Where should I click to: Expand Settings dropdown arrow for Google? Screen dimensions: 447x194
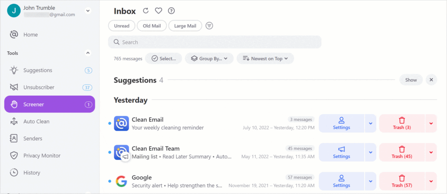pos(371,181)
